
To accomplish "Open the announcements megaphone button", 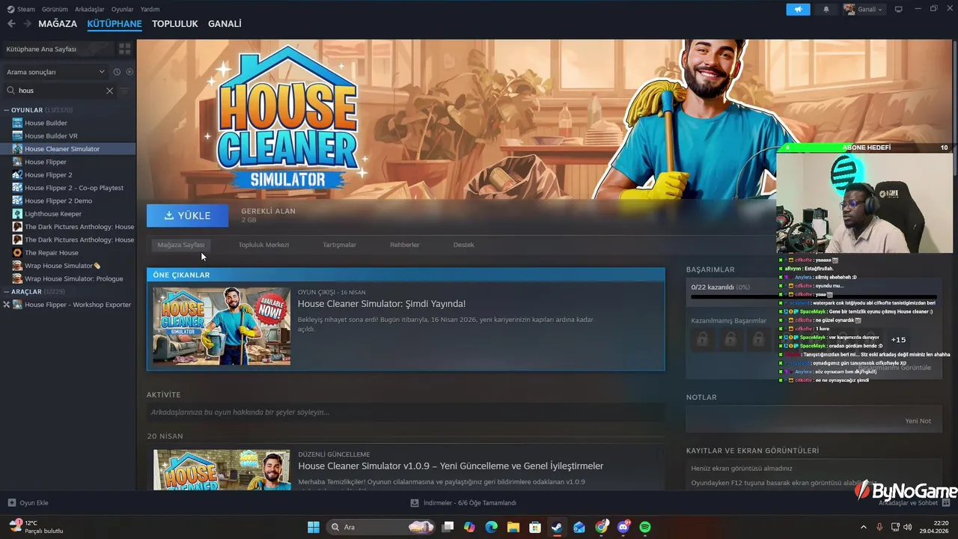I will (x=798, y=9).
